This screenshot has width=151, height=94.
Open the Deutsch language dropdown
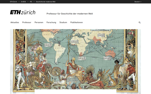coord(138,2)
